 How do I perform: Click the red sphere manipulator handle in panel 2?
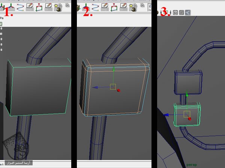pyautogui.click(x=118, y=90)
